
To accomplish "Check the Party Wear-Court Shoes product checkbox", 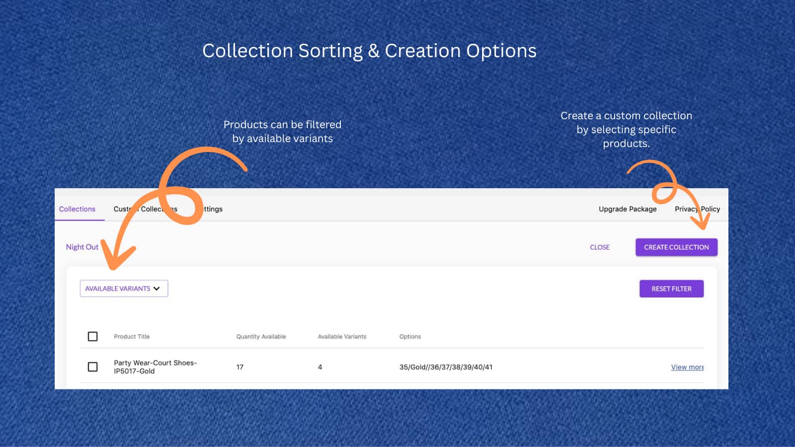I will pos(92,367).
